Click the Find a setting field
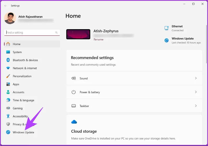208x146 pixels. click(32, 33)
